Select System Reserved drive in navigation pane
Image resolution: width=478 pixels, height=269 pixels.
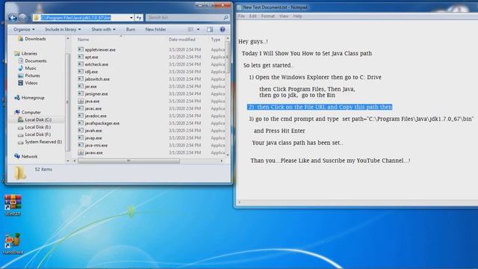(43, 142)
